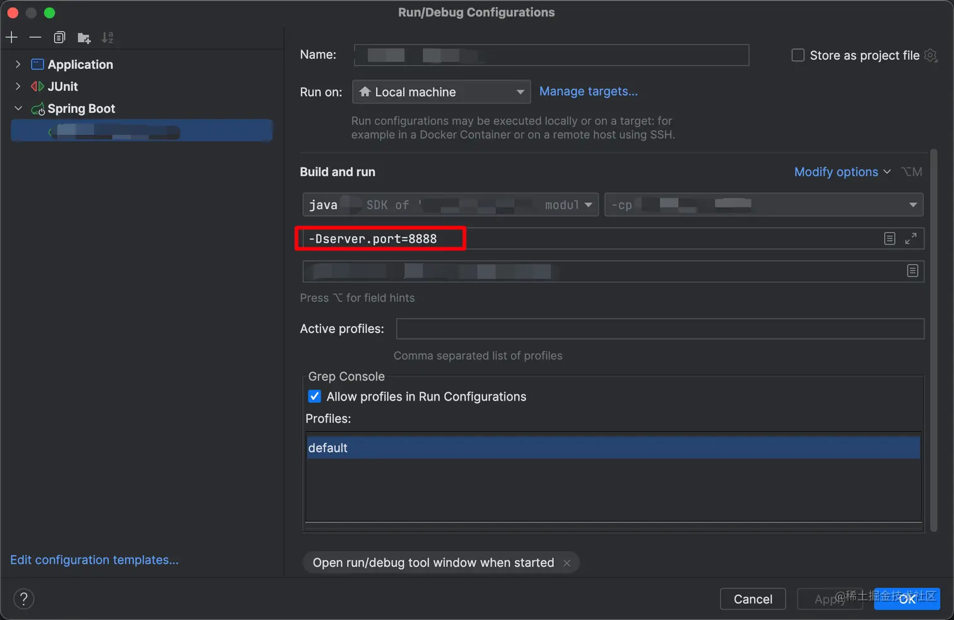The width and height of the screenshot is (954, 620).
Task: Copy the selected configuration
Action: click(x=59, y=38)
